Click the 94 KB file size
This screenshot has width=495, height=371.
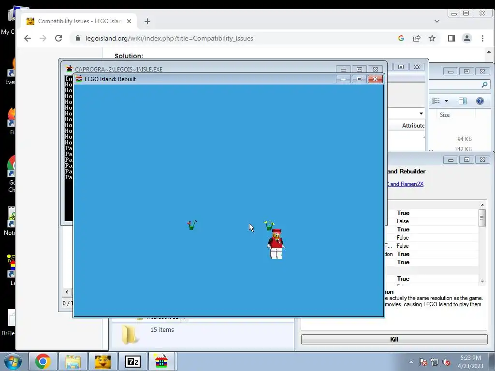click(x=465, y=139)
